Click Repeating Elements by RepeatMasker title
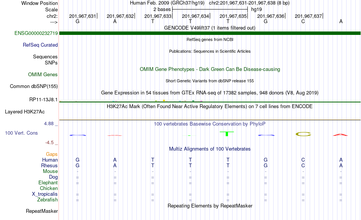 pyautogui.click(x=210, y=206)
